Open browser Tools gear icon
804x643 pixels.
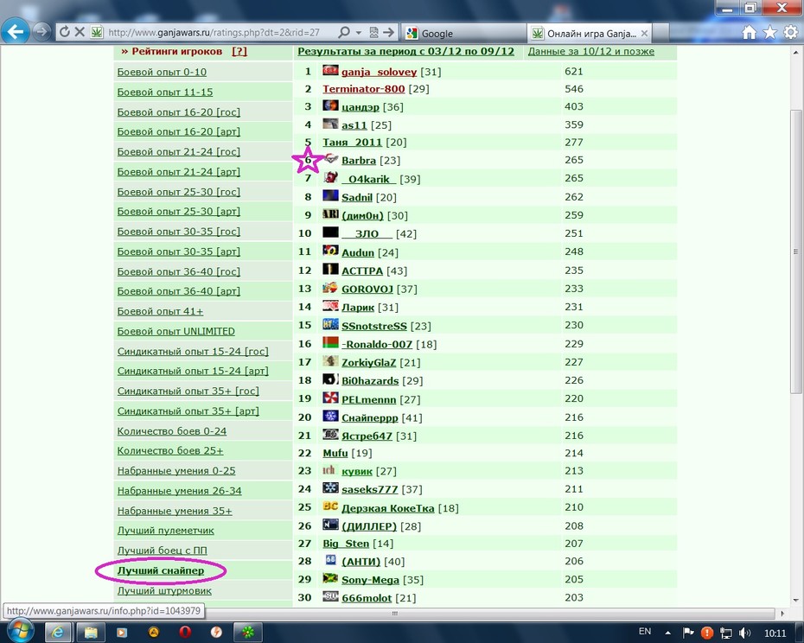790,33
